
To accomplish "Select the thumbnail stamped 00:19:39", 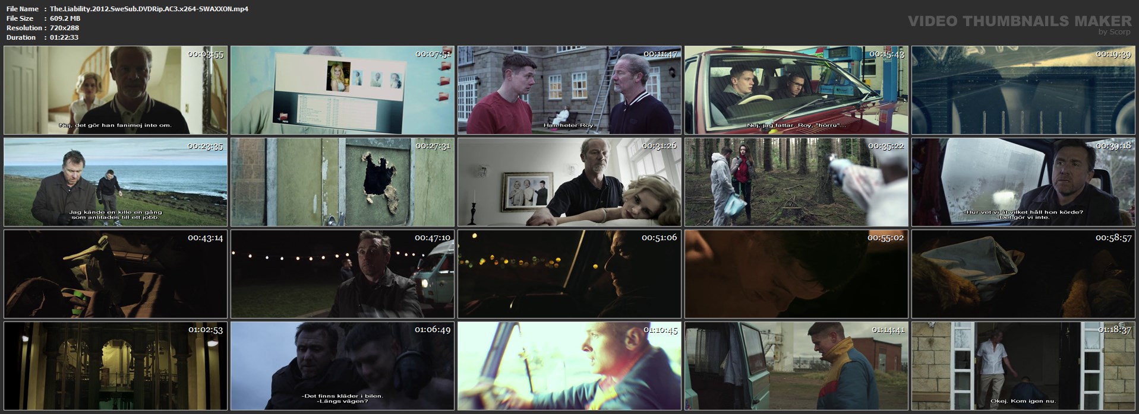I will (1023, 90).
